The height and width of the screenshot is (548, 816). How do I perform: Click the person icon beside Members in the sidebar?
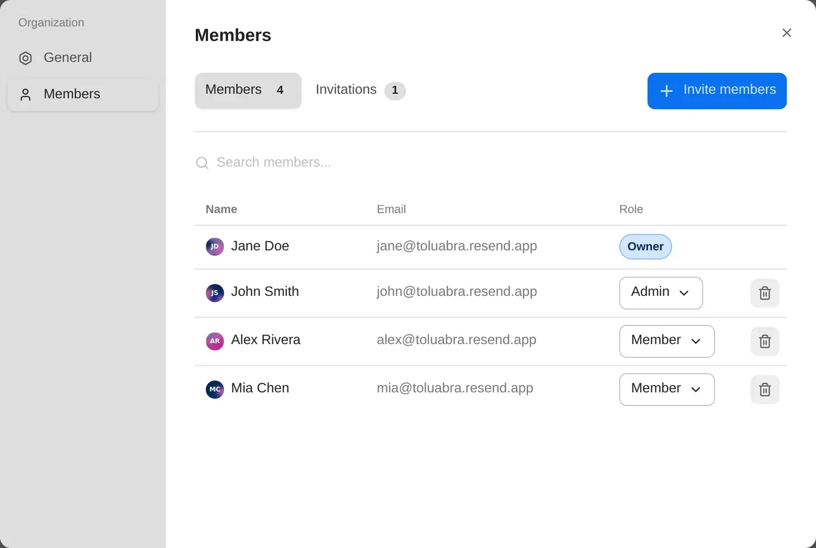coord(26,94)
